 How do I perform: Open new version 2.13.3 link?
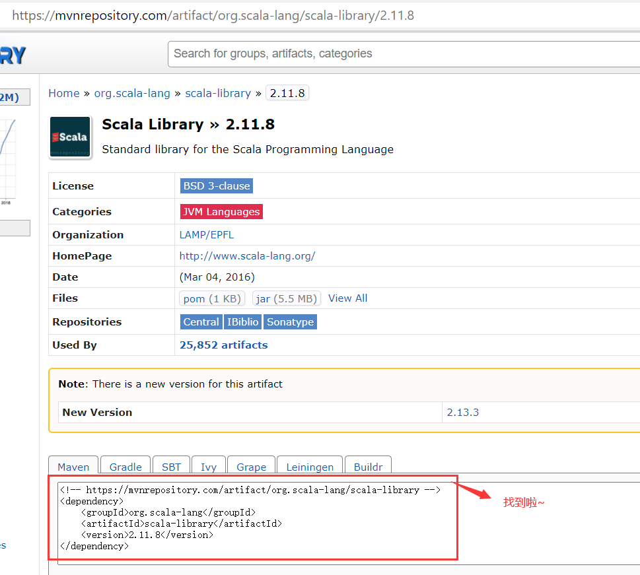coord(463,412)
